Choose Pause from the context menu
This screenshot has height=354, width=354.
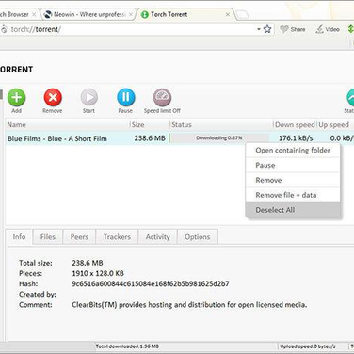[x=293, y=165]
